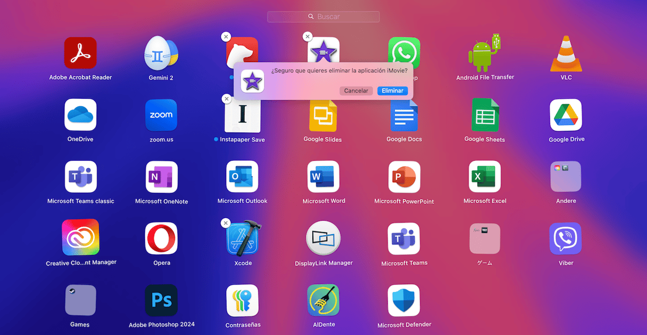647x335 pixels.
Task: Click the WhatsApp icon behind the dialog
Action: click(x=404, y=49)
